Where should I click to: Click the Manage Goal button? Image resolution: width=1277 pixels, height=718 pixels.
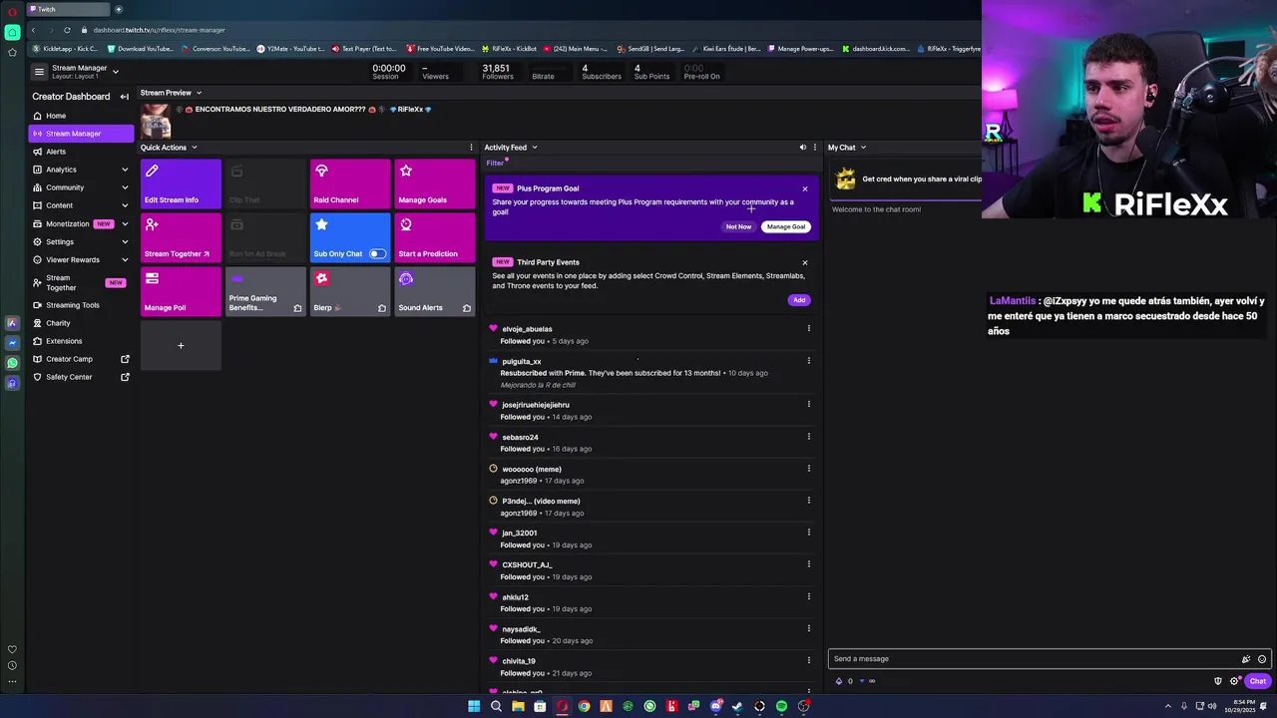786,226
